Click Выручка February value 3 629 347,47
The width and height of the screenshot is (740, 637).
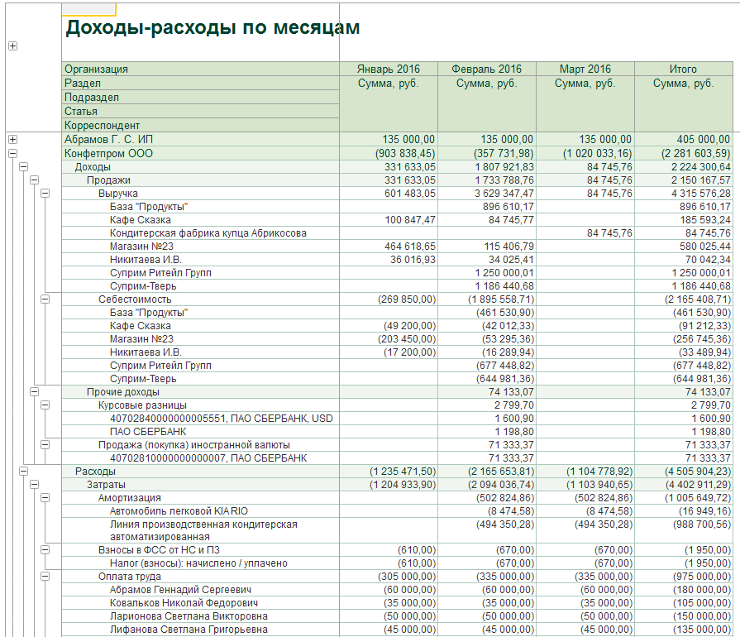(x=504, y=193)
